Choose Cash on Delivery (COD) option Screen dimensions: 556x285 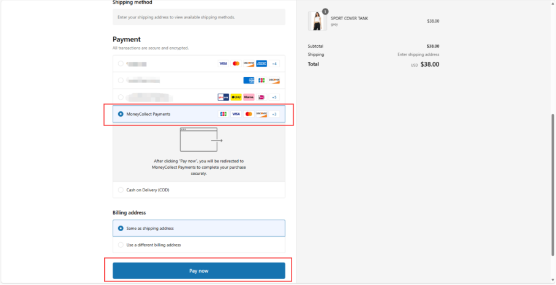121,190
